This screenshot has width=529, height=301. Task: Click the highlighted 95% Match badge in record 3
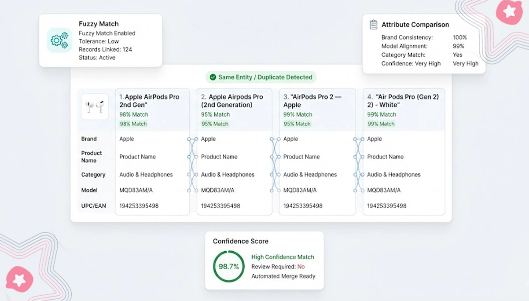click(x=298, y=124)
